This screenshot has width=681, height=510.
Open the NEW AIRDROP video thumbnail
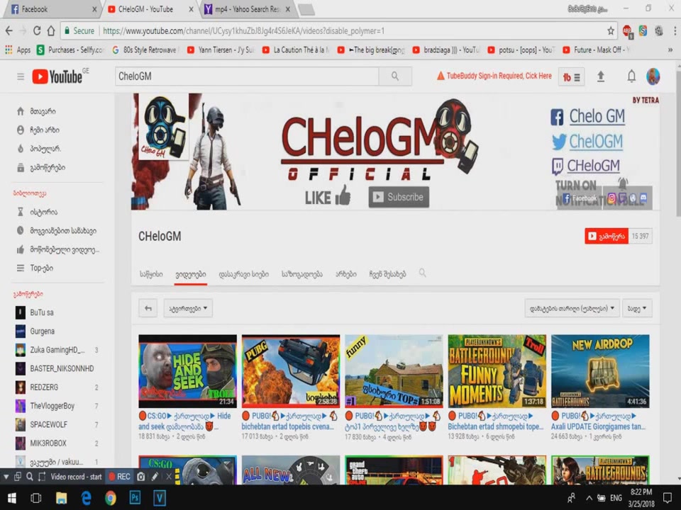599,370
